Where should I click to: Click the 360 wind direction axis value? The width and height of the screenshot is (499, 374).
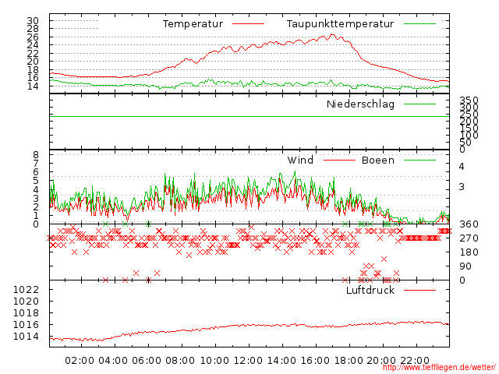469,224
